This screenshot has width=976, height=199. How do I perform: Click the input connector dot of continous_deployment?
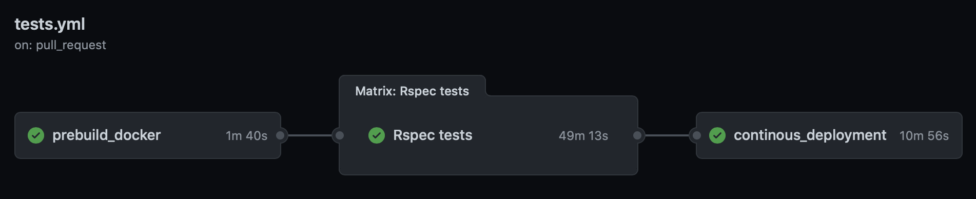tap(696, 135)
